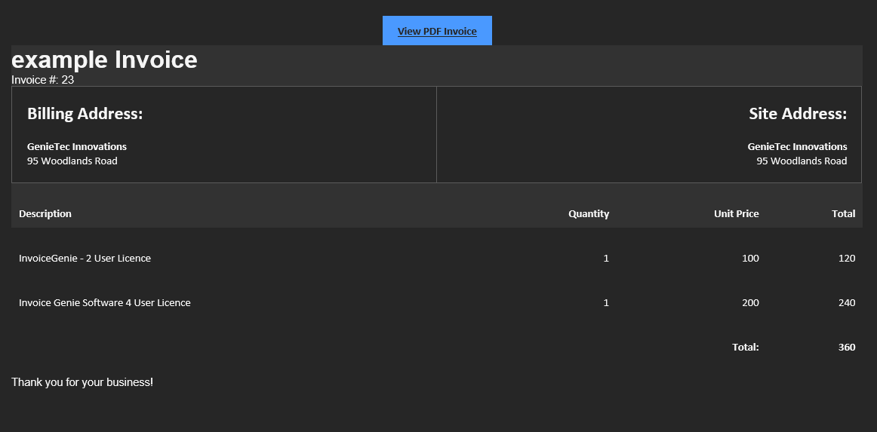Viewport: 877px width, 432px height.
Task: Click the 'Site Address:' heading
Action: [x=798, y=113]
